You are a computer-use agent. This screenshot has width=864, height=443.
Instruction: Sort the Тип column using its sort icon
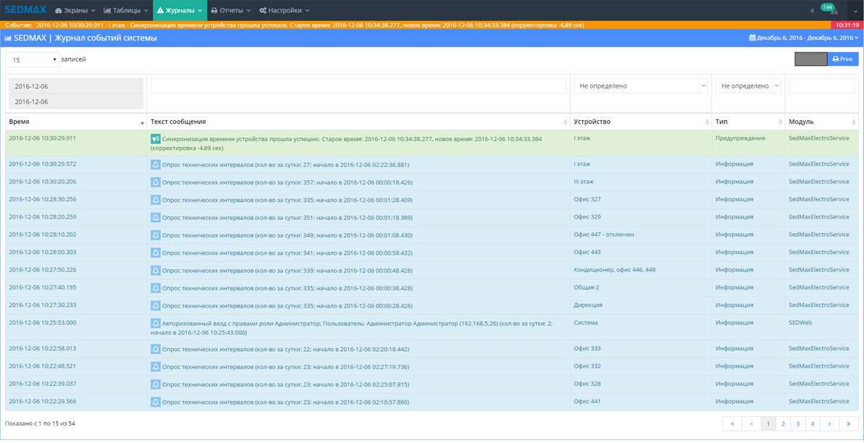click(780, 122)
